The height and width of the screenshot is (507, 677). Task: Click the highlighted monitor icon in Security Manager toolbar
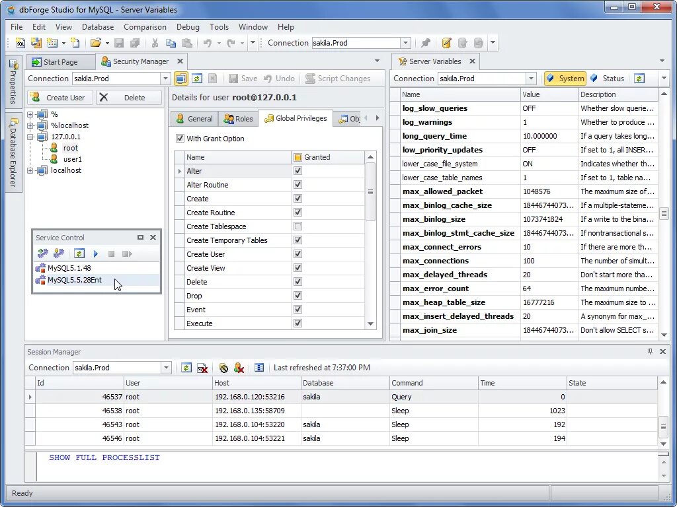(181, 79)
